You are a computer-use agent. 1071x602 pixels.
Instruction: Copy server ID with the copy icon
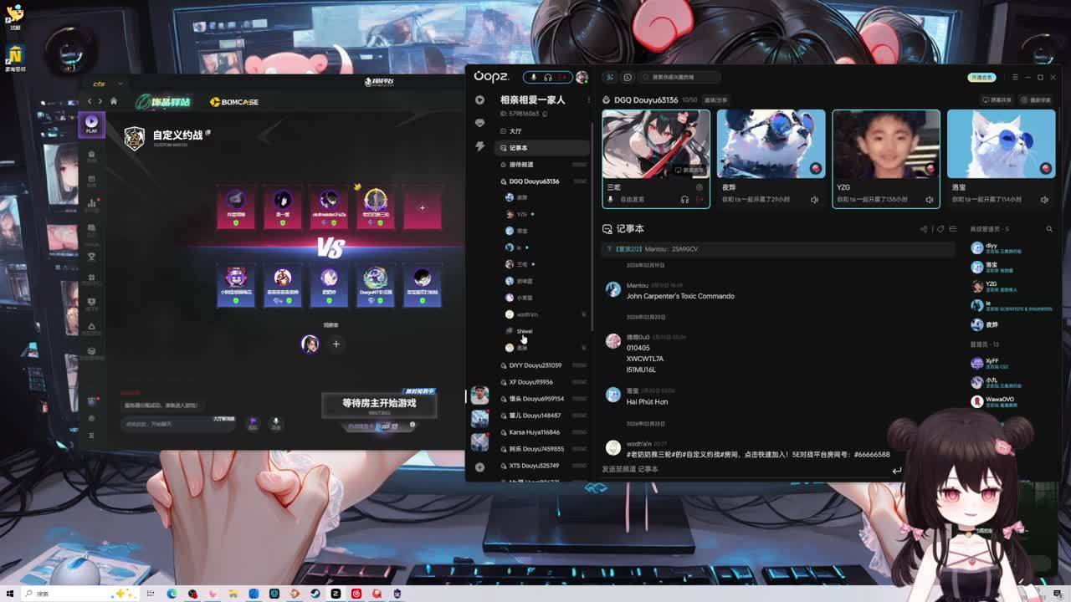pyautogui.click(x=545, y=114)
